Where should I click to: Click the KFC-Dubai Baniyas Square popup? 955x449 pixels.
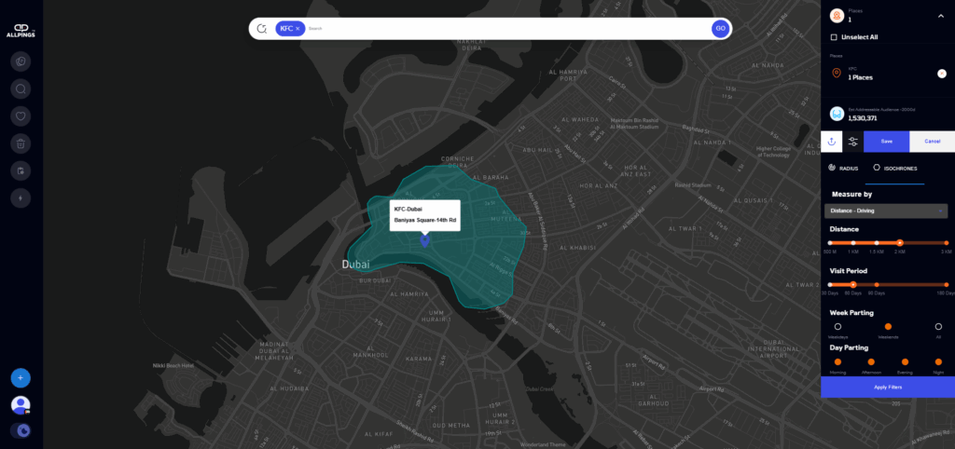(x=425, y=215)
